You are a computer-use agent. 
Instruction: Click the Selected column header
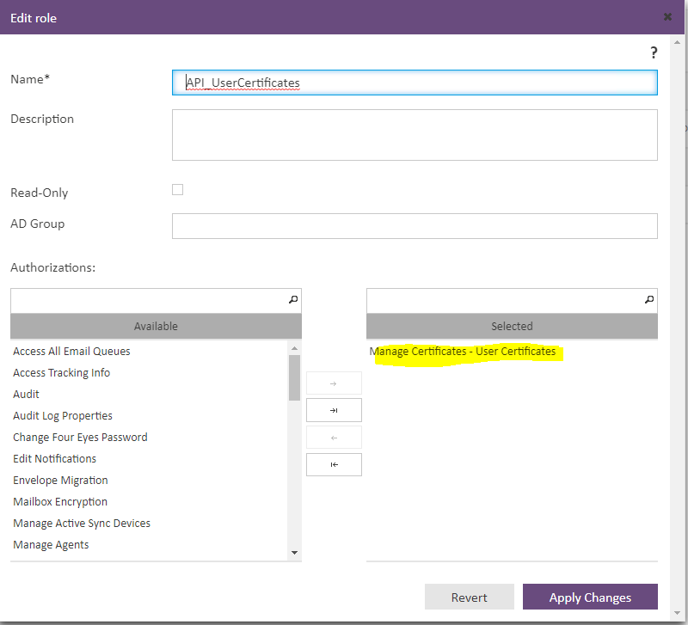tap(512, 326)
